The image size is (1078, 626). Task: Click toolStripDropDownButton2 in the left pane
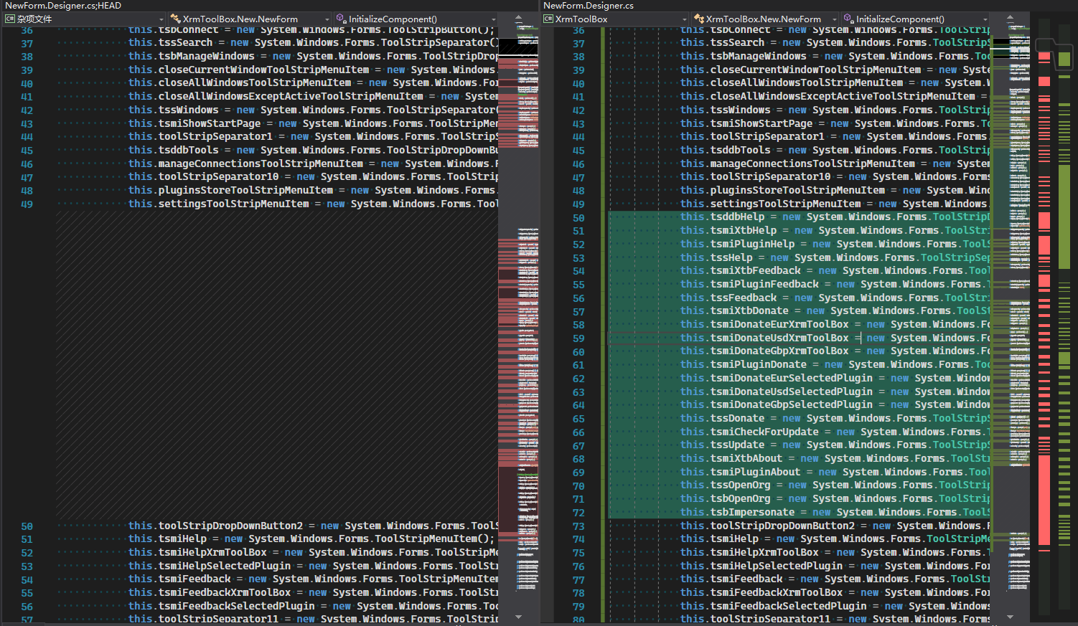click(x=230, y=526)
